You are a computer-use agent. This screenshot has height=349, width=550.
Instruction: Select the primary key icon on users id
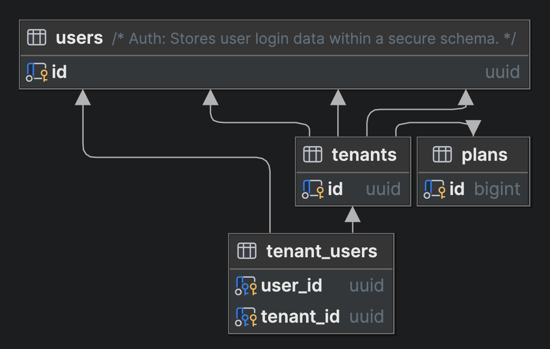pos(35,72)
